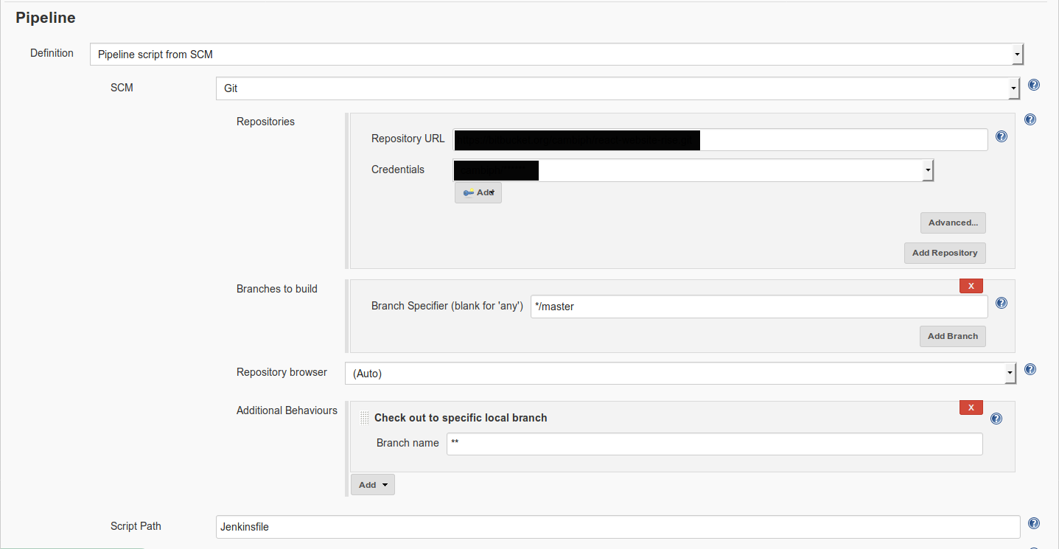
Task: Remove Check out to specific local branch behaviour
Action: [x=971, y=408]
